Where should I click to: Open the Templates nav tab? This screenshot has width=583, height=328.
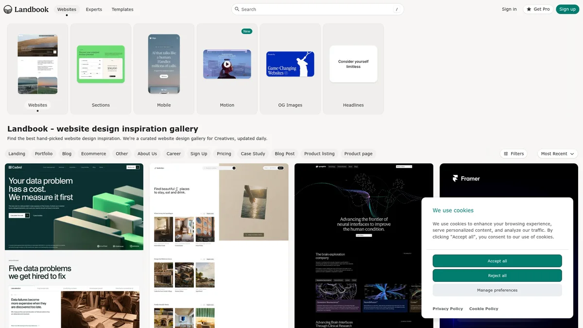122,9
